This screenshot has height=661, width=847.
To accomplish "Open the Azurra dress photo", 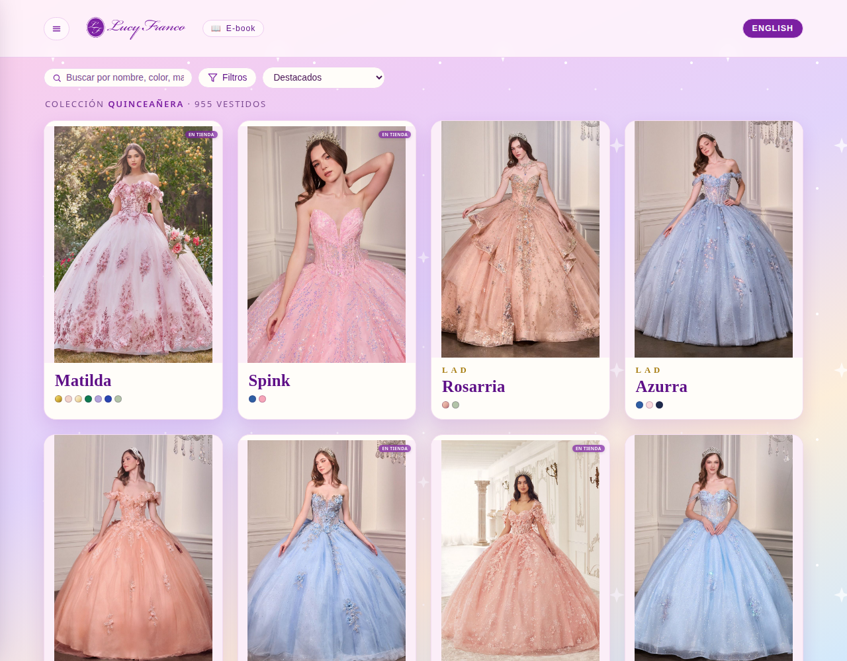I will 713,239.
